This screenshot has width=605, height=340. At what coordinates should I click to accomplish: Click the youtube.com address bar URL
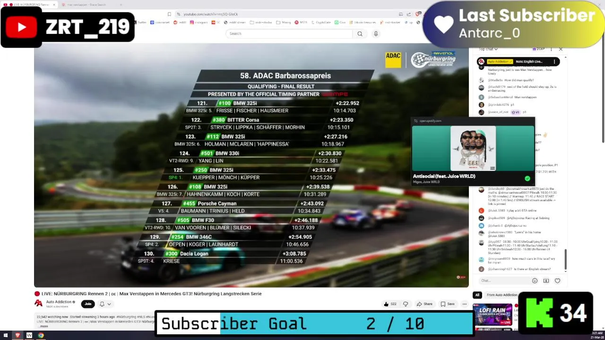coord(210,14)
